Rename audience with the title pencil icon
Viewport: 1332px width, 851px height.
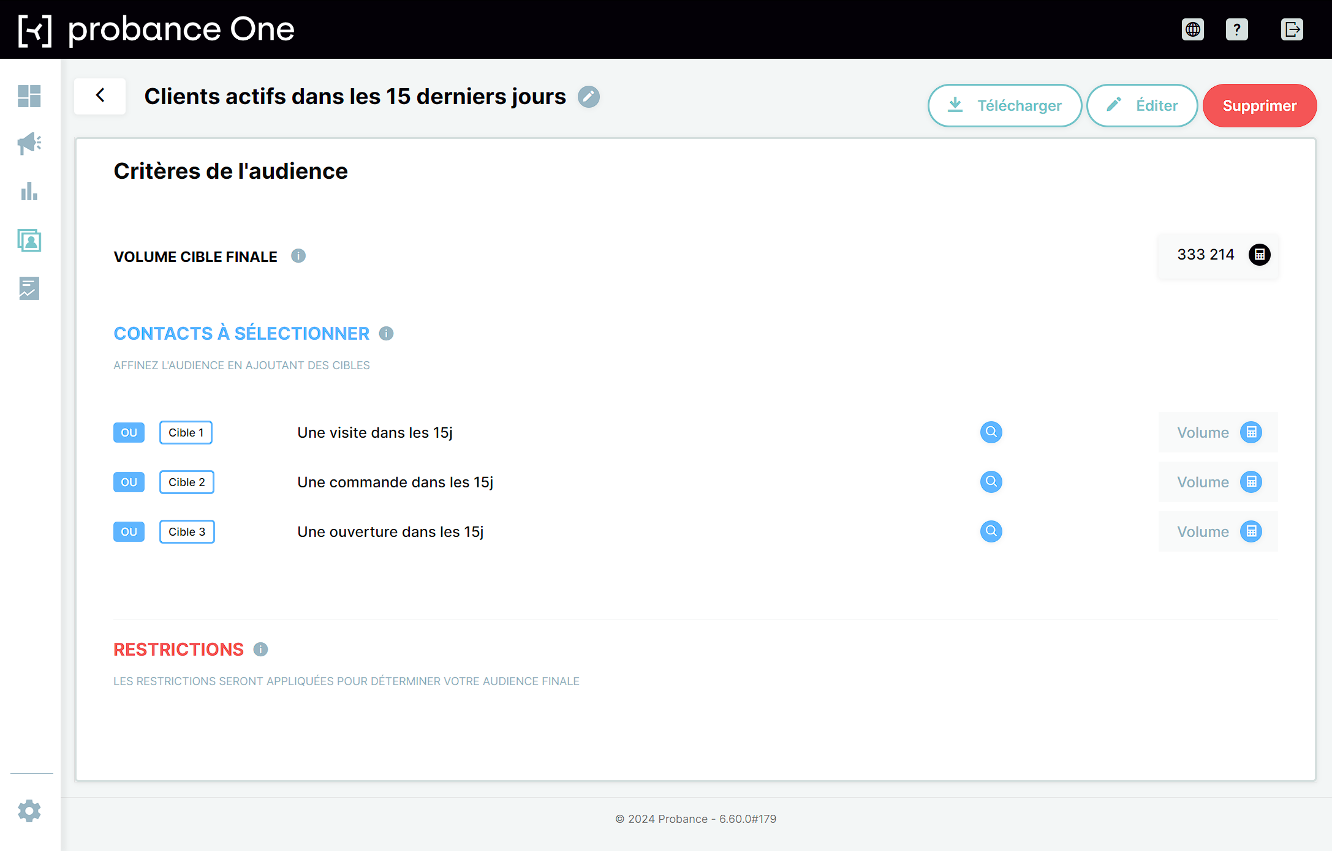(x=589, y=97)
